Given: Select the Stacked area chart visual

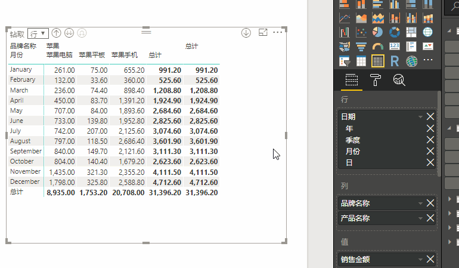Looking at the screenshot, I should (x=378, y=18).
